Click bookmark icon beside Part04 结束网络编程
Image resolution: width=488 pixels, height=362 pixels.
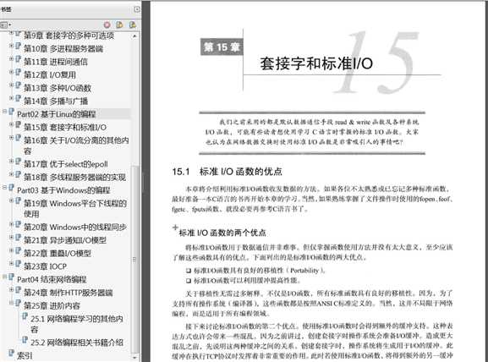tap(12, 277)
